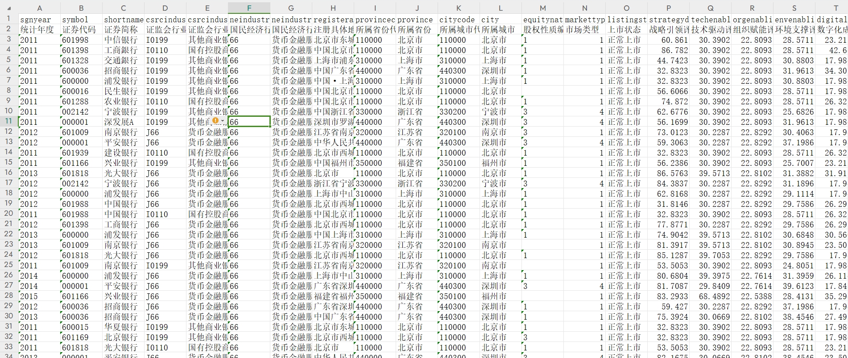
Task: Click the 'symbol' header cell
Action: tap(81, 19)
